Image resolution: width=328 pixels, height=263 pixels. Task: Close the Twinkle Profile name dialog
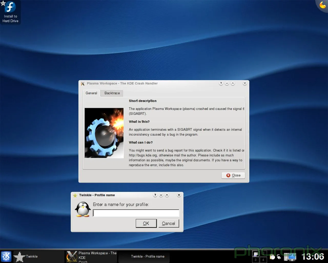pyautogui.click(x=179, y=195)
